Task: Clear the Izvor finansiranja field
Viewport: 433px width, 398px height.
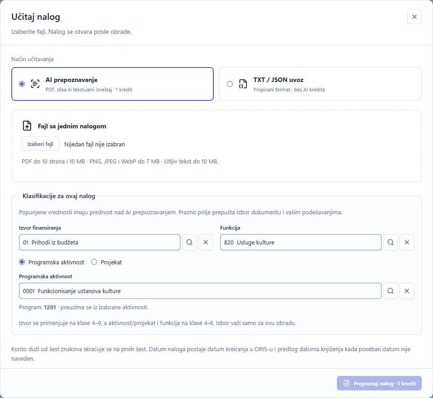Action: pos(206,242)
